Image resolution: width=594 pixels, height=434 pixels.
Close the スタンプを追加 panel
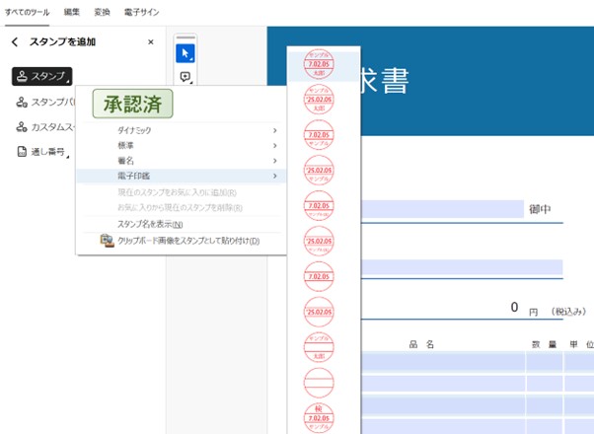coord(150,42)
